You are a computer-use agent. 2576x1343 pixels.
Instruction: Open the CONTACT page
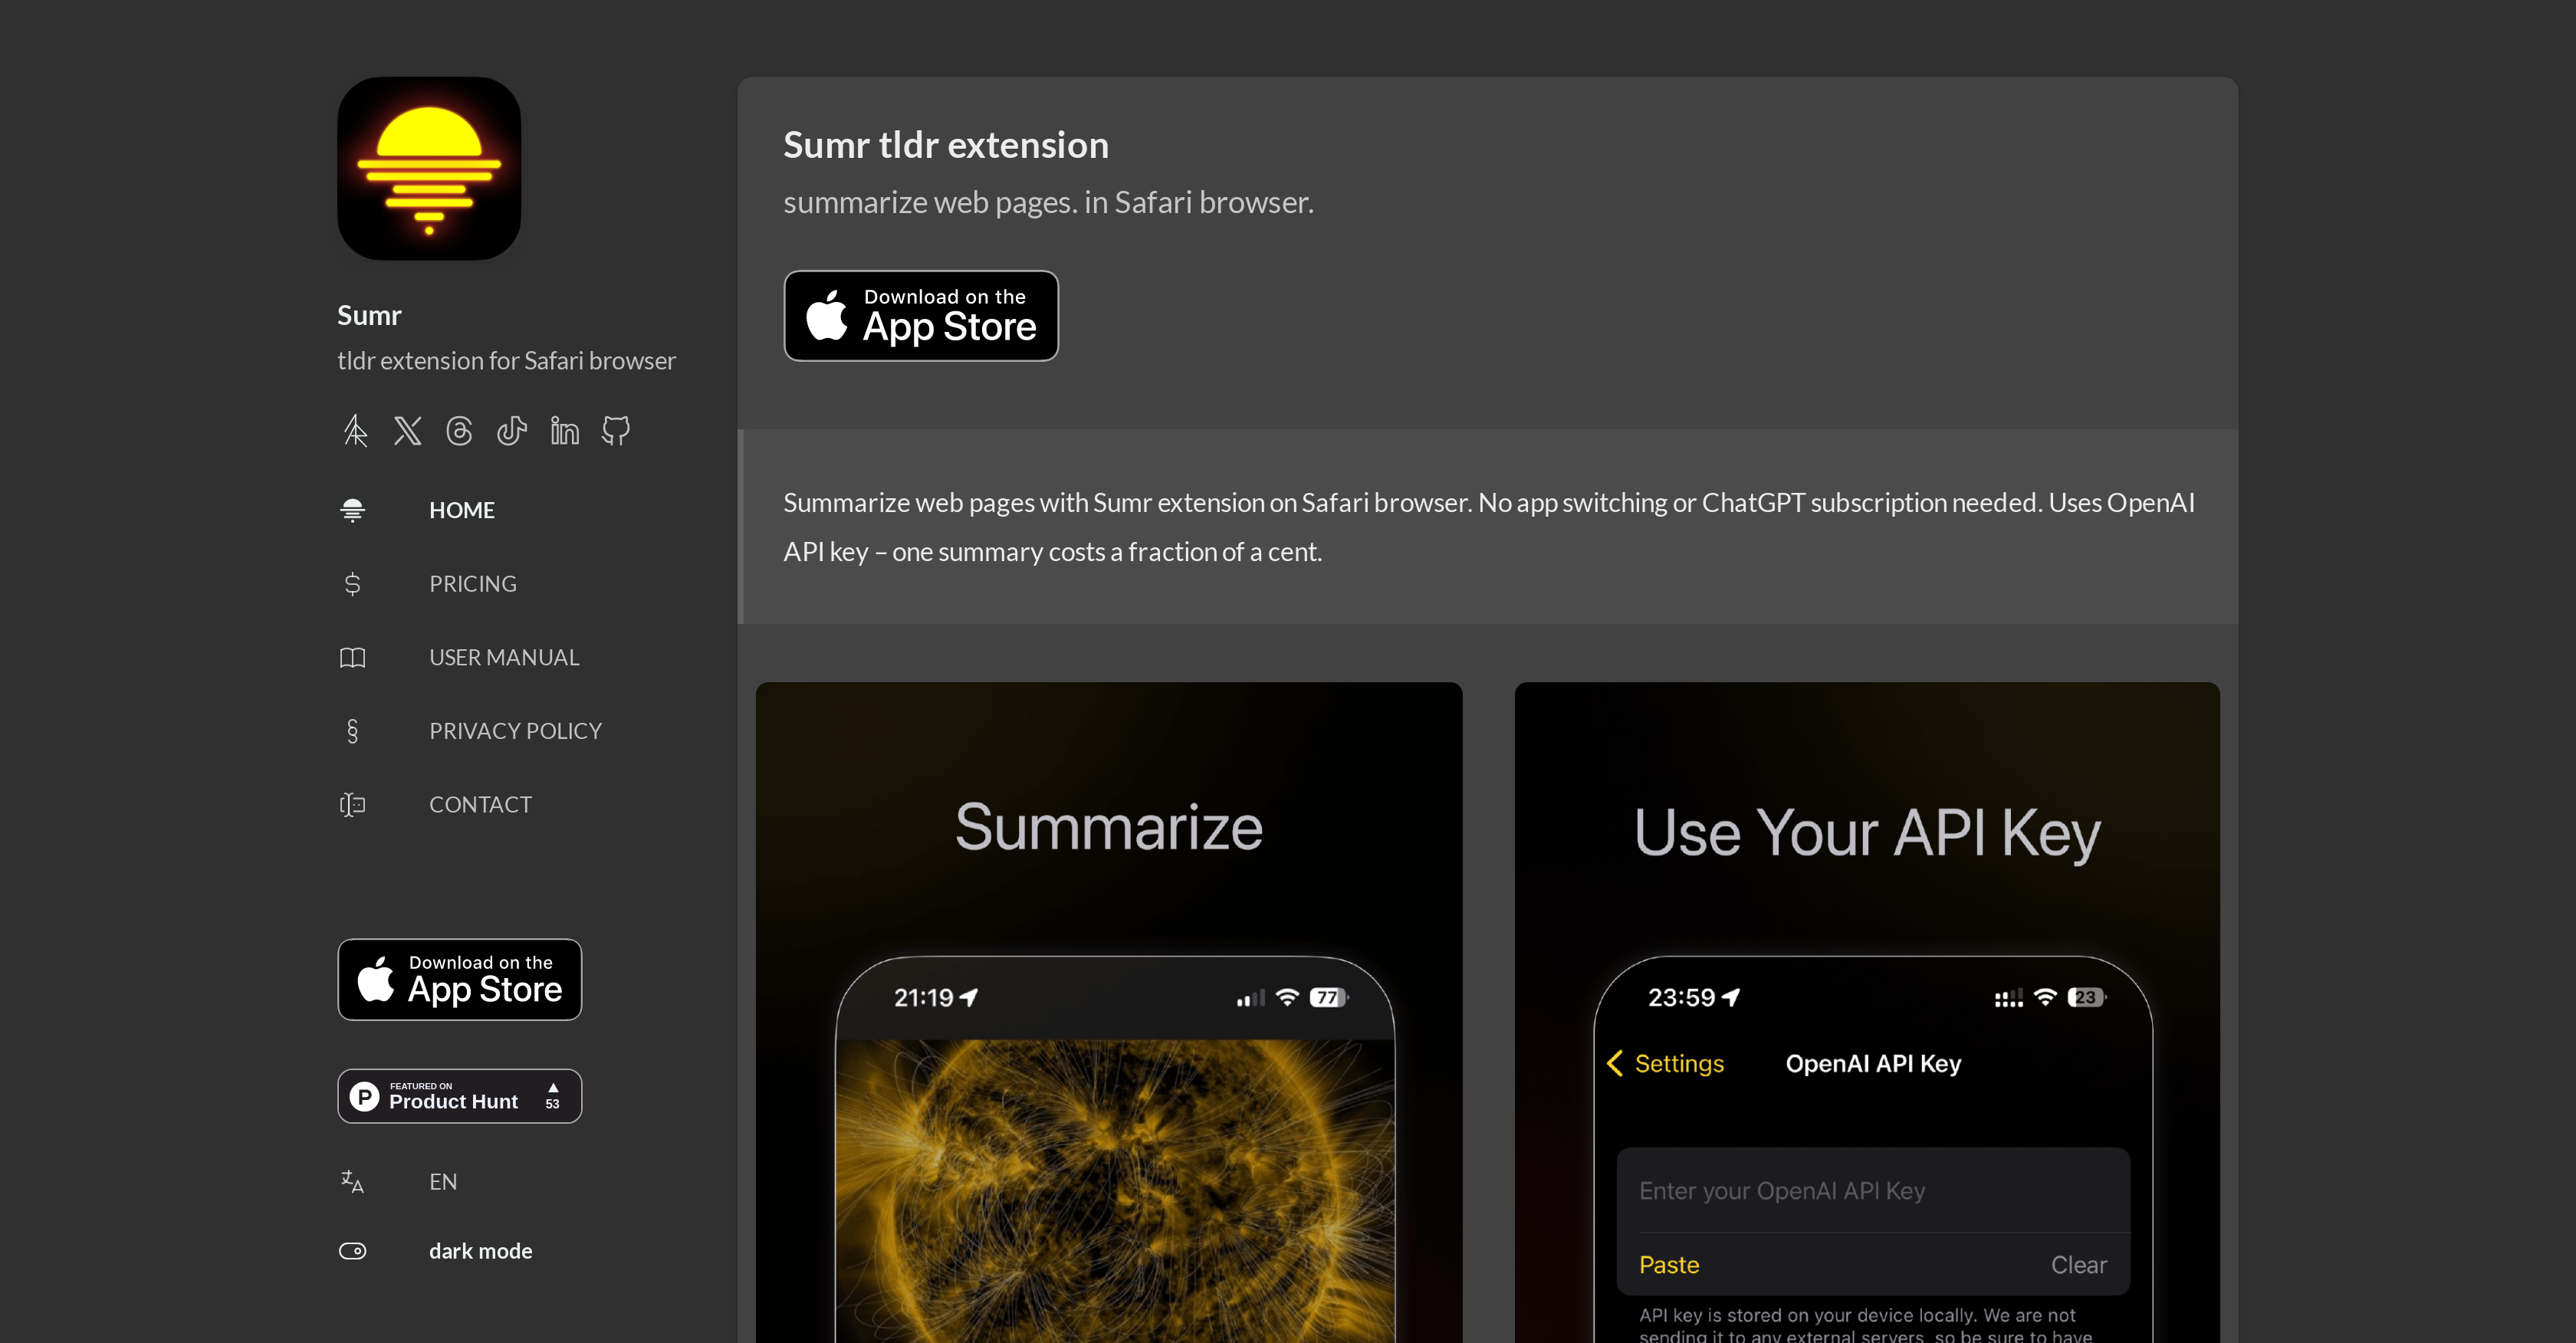(481, 805)
